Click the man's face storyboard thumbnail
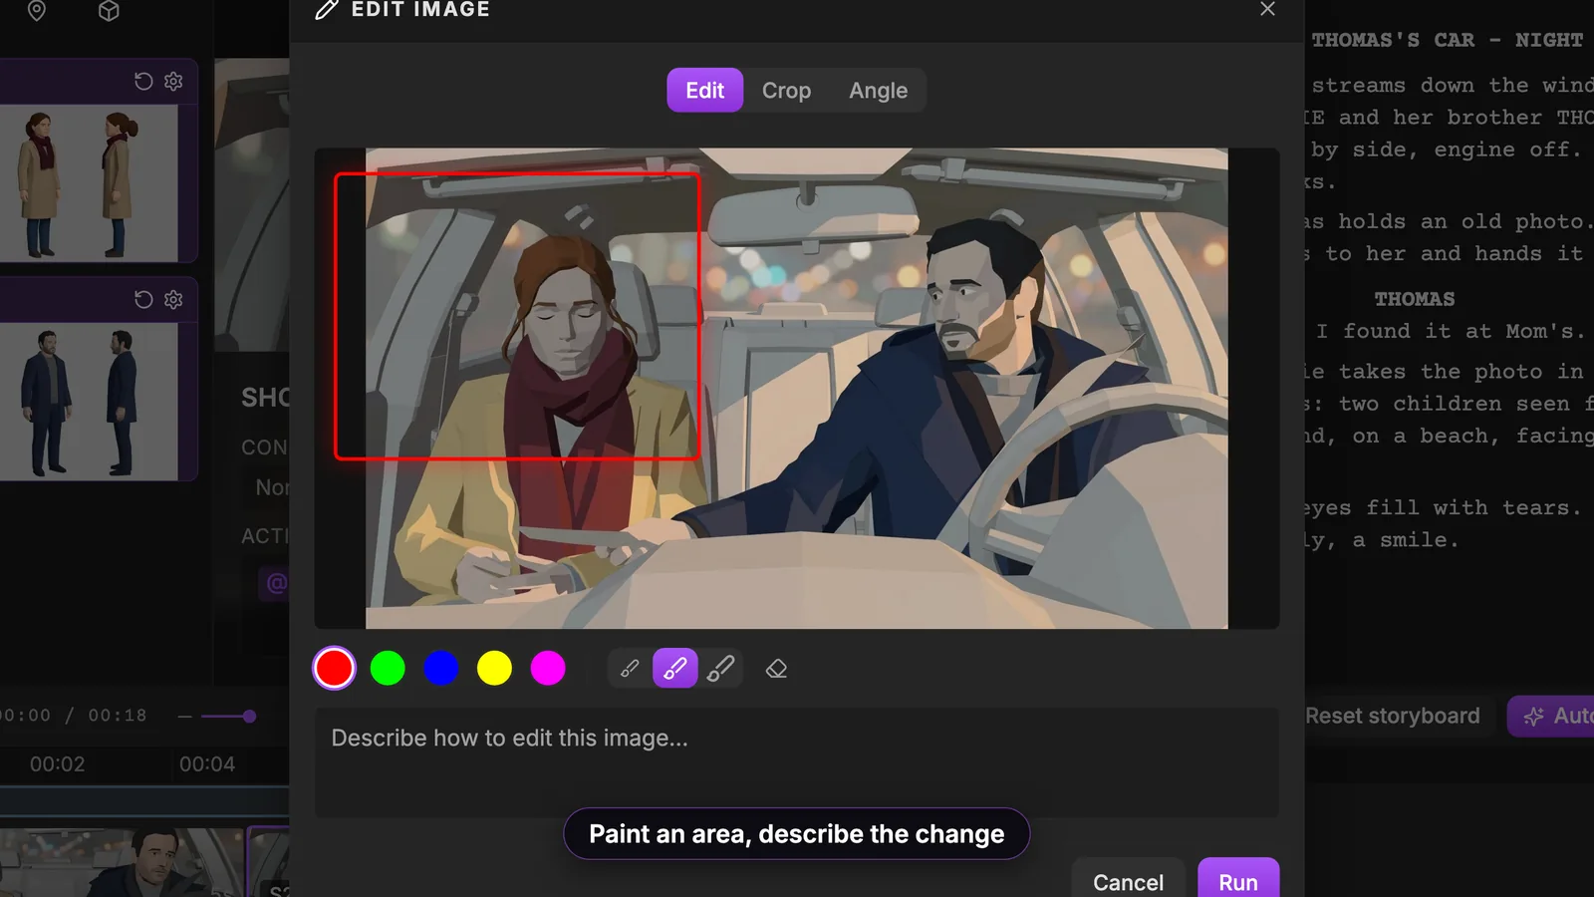Screen dimensions: 1594x897 (122, 863)
